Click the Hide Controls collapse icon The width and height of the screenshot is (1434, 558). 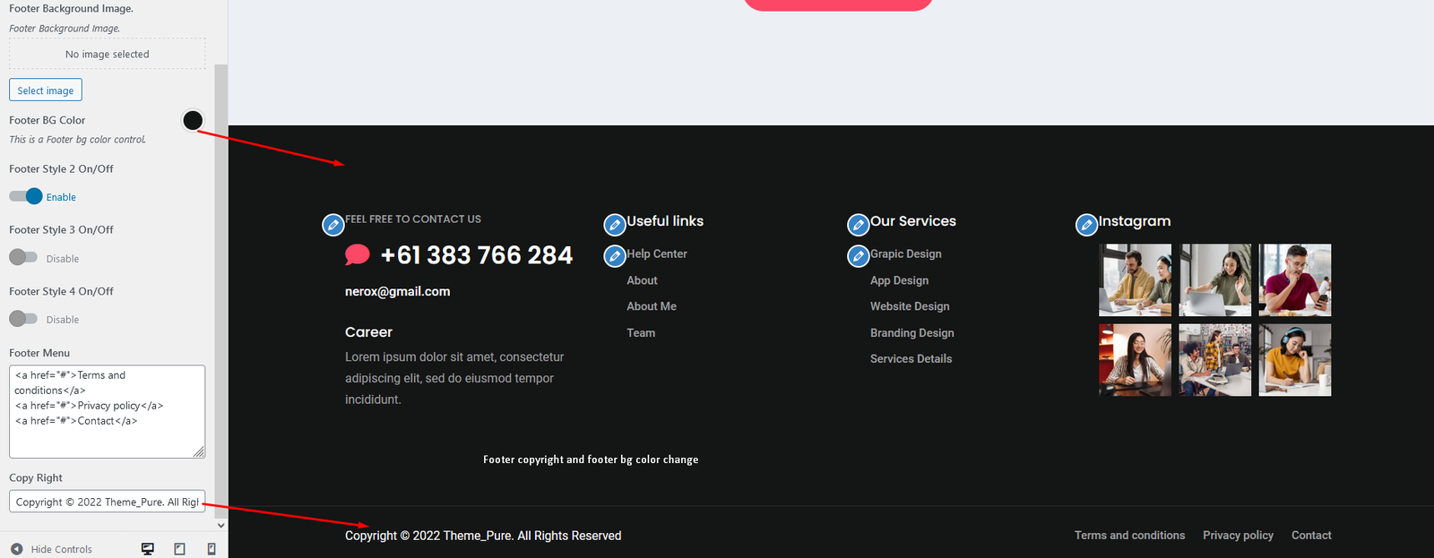(x=17, y=549)
